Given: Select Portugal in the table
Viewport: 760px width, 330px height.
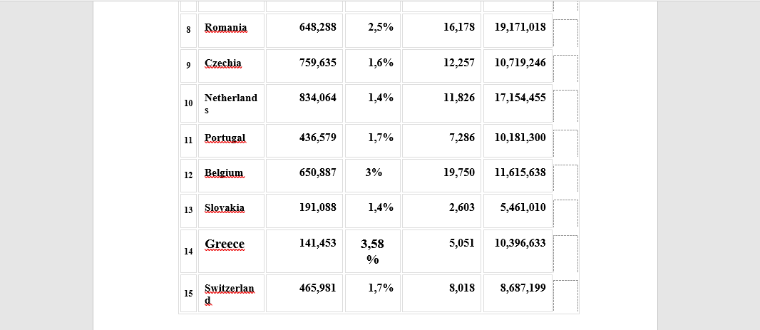Looking at the screenshot, I should click(231, 140).
